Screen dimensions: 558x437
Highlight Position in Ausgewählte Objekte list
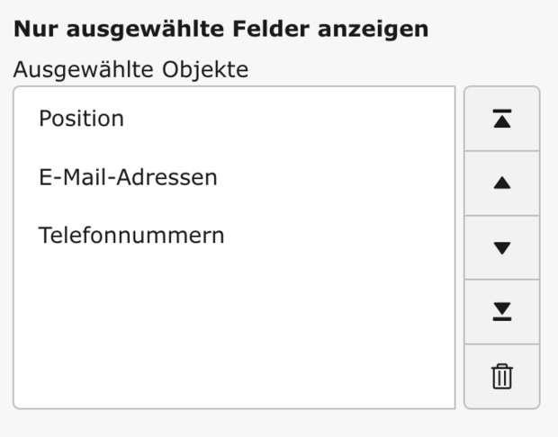click(x=81, y=119)
